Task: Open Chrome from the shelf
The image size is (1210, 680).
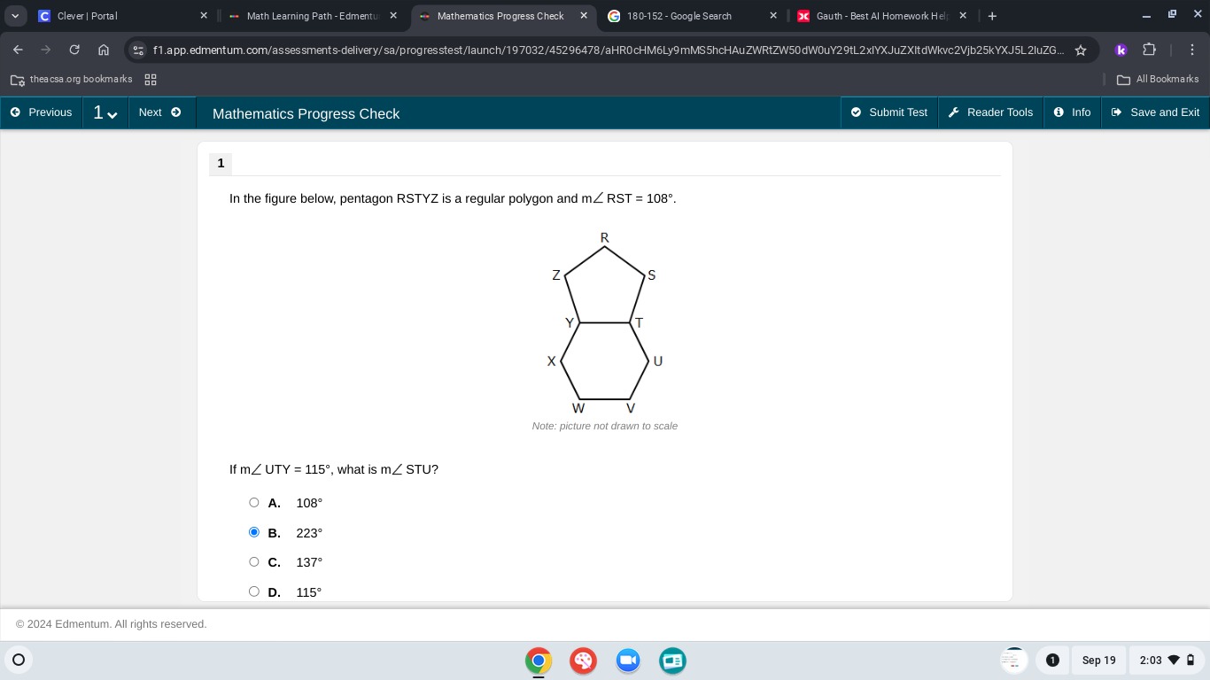Action: pos(538,661)
